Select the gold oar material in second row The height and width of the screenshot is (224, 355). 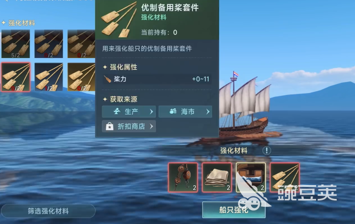pos(81,77)
